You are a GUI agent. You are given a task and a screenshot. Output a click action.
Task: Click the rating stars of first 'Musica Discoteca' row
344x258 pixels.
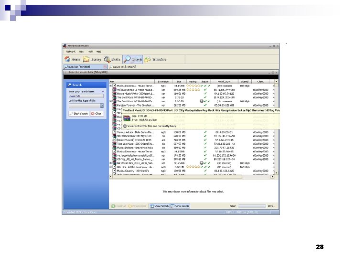point(193,86)
